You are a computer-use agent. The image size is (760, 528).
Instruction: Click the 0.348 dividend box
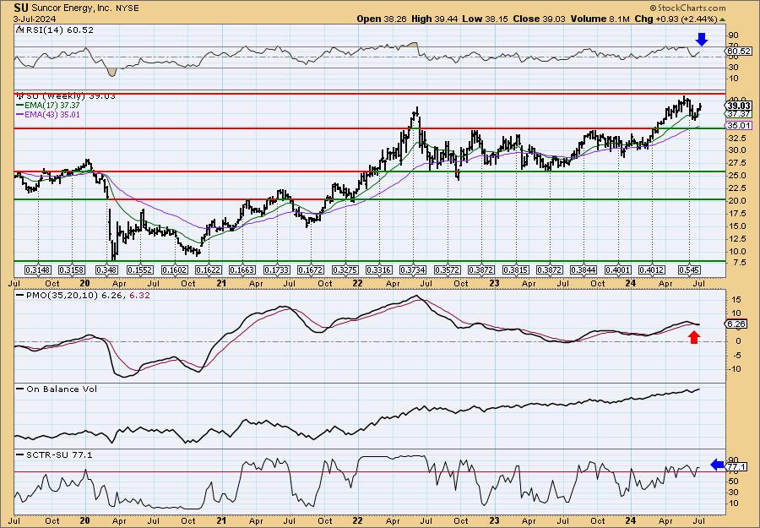point(107,269)
